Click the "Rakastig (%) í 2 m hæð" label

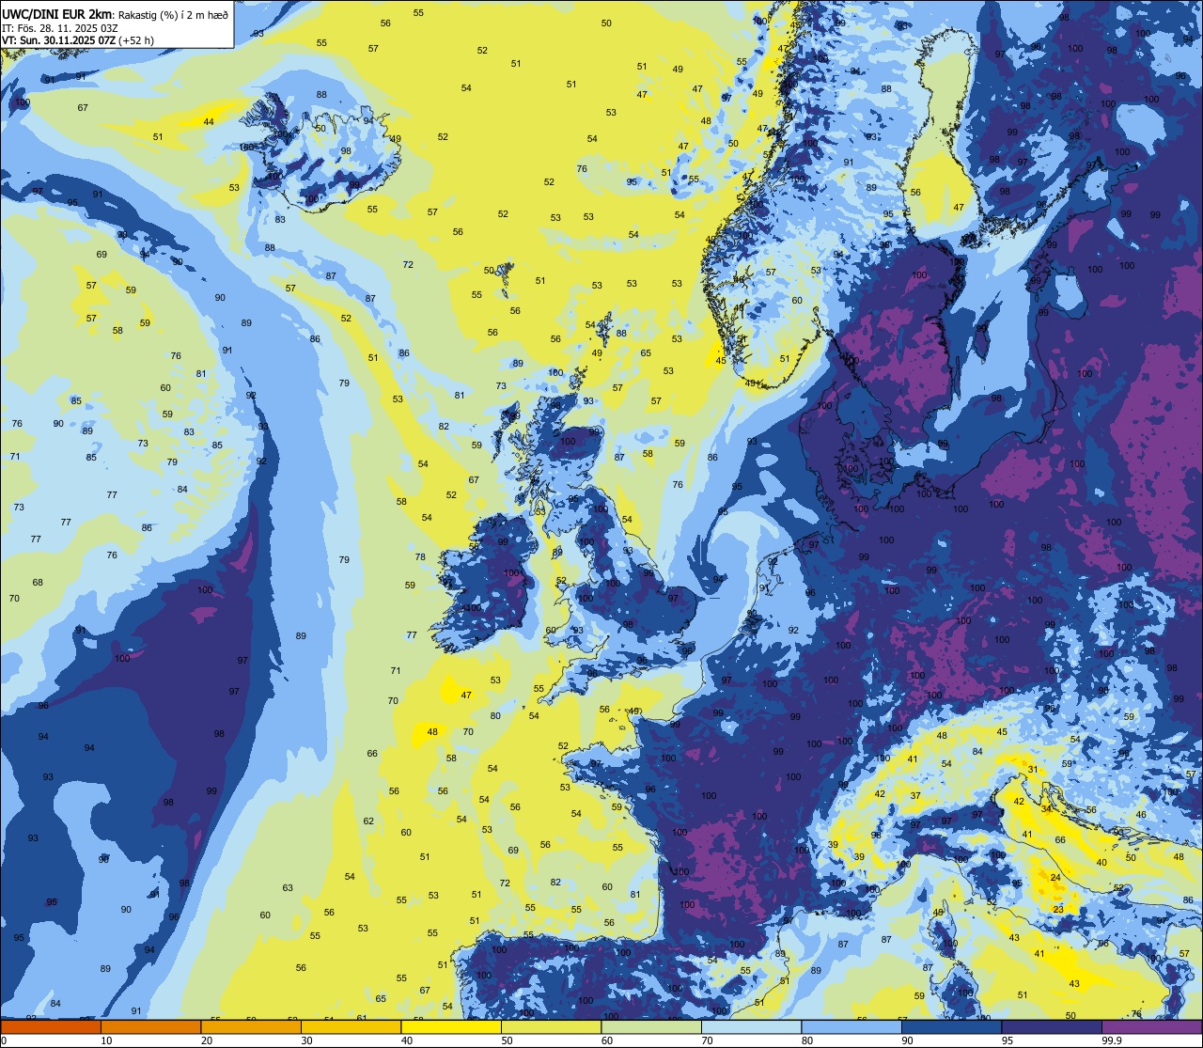(x=173, y=15)
